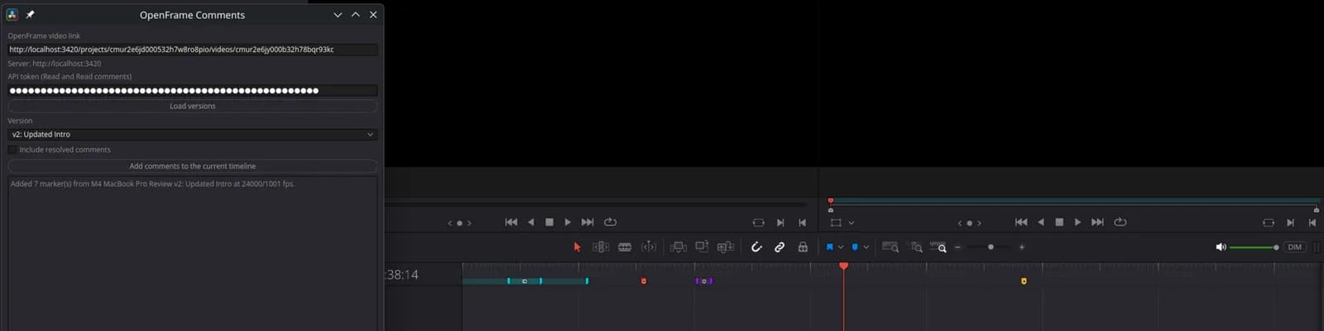Click the Insert Clip icon

[679, 247]
